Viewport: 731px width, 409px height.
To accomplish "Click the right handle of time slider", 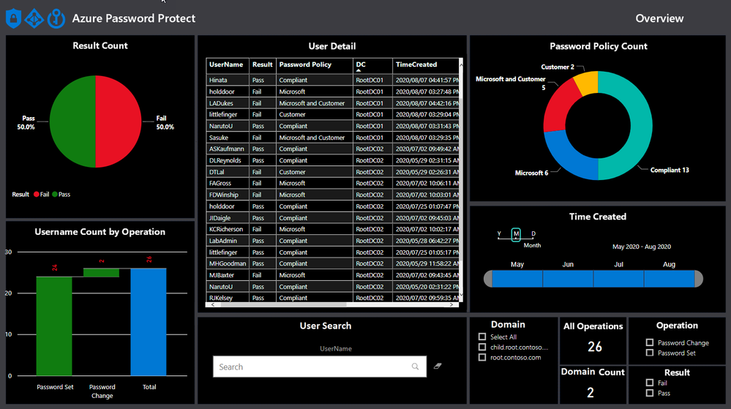I will click(699, 279).
